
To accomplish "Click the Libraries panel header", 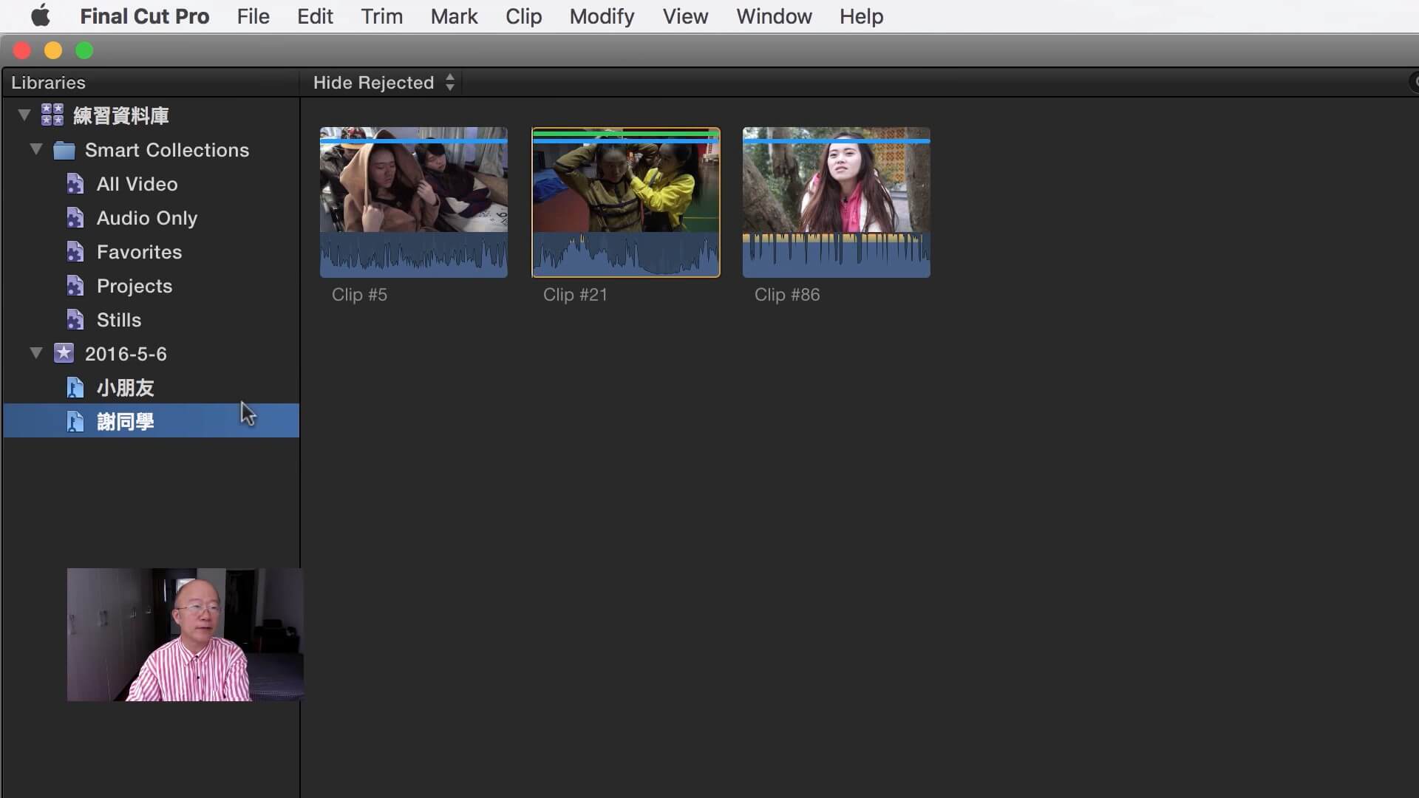I will tap(48, 82).
